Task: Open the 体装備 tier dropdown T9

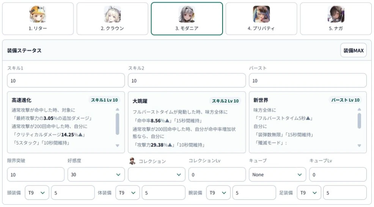Action: [127, 193]
